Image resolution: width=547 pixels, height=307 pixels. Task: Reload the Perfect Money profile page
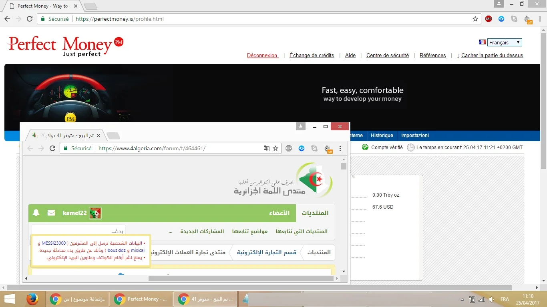pos(30,19)
